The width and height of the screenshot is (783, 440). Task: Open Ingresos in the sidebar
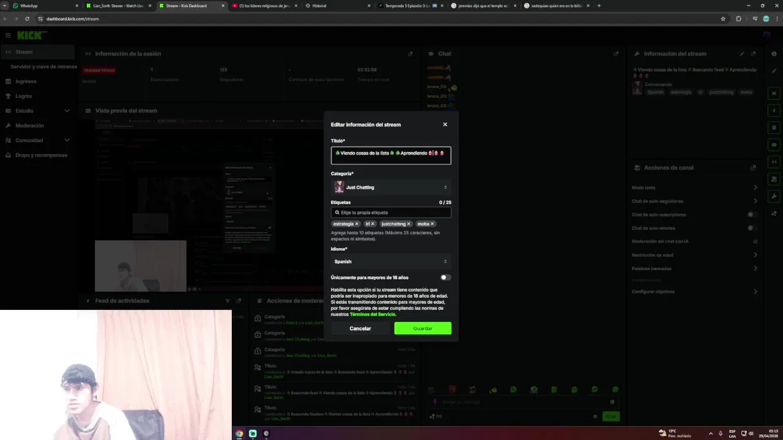[26, 81]
